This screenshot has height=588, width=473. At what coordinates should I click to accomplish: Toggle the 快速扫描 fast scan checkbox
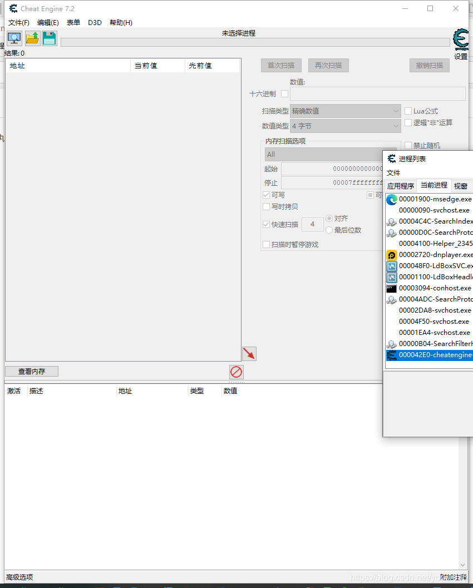[x=267, y=224]
